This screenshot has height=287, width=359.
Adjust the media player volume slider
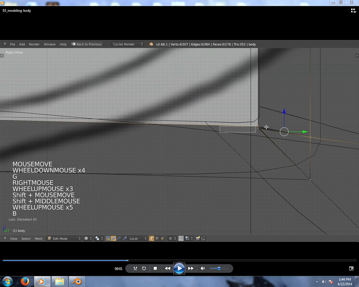(x=219, y=268)
